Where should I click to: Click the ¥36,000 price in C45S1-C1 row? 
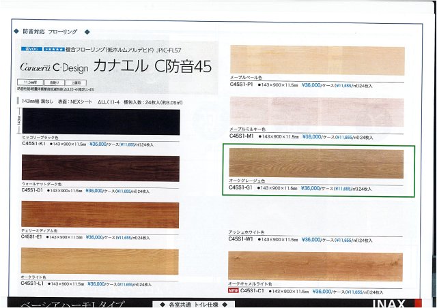coord(322,292)
